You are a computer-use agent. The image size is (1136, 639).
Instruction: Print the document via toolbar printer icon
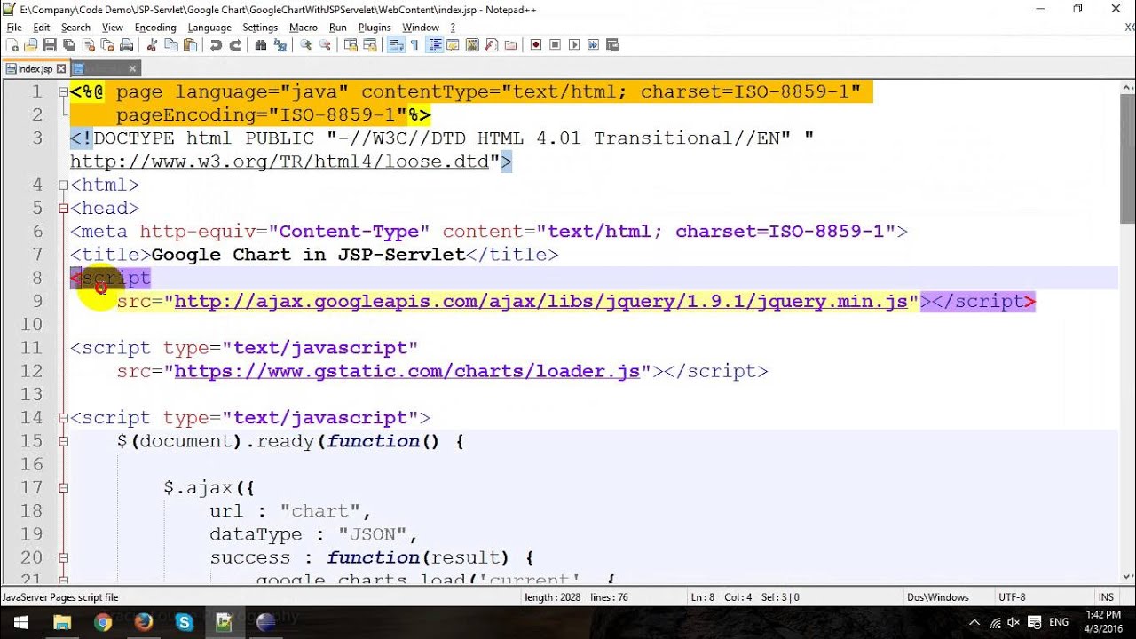(x=126, y=45)
